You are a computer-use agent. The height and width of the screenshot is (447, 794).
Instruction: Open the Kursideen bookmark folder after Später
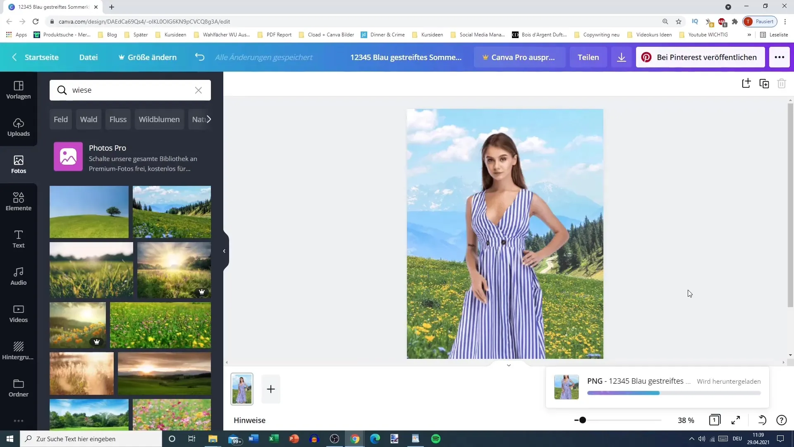pos(171,35)
